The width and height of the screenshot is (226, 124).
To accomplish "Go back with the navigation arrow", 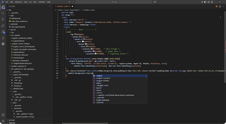I will pyautogui.click(x=70, y=2).
